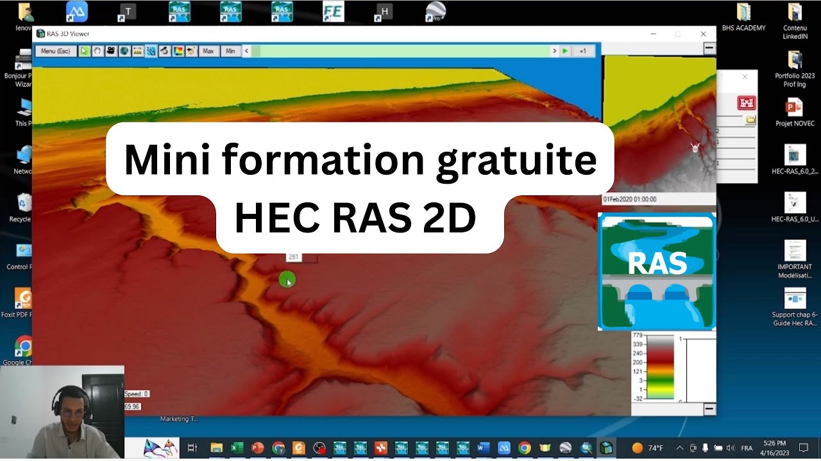
Task: Open the Contenu LinkedIN desktop folder
Action: click(795, 20)
